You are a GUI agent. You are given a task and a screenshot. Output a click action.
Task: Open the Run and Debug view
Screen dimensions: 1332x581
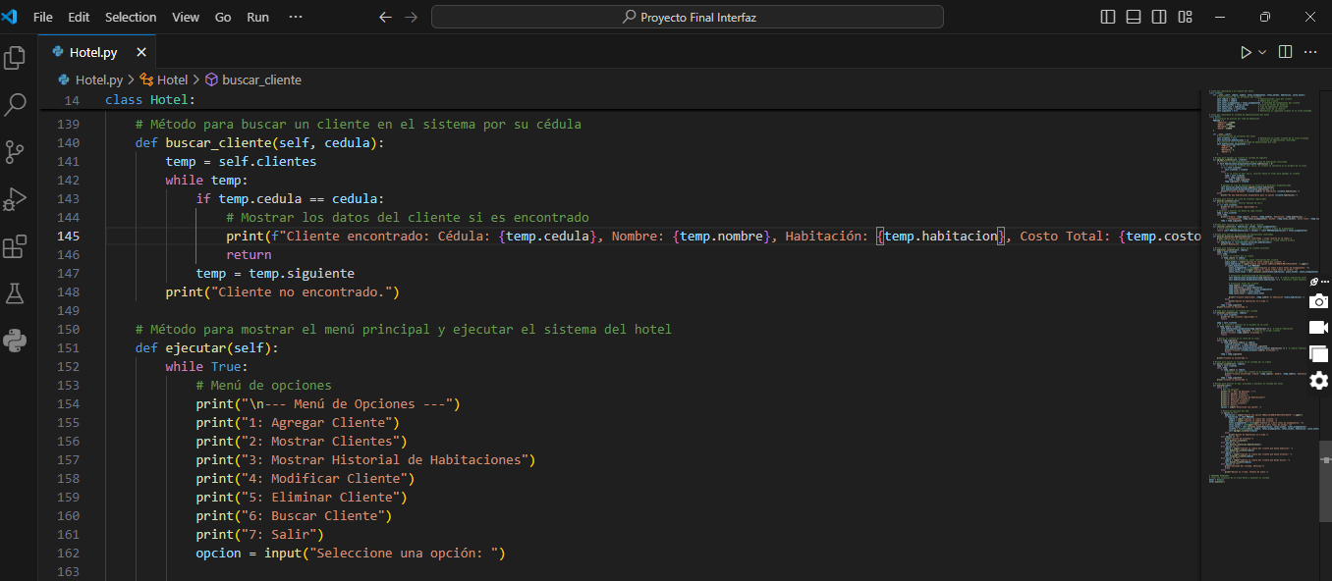pyautogui.click(x=15, y=199)
